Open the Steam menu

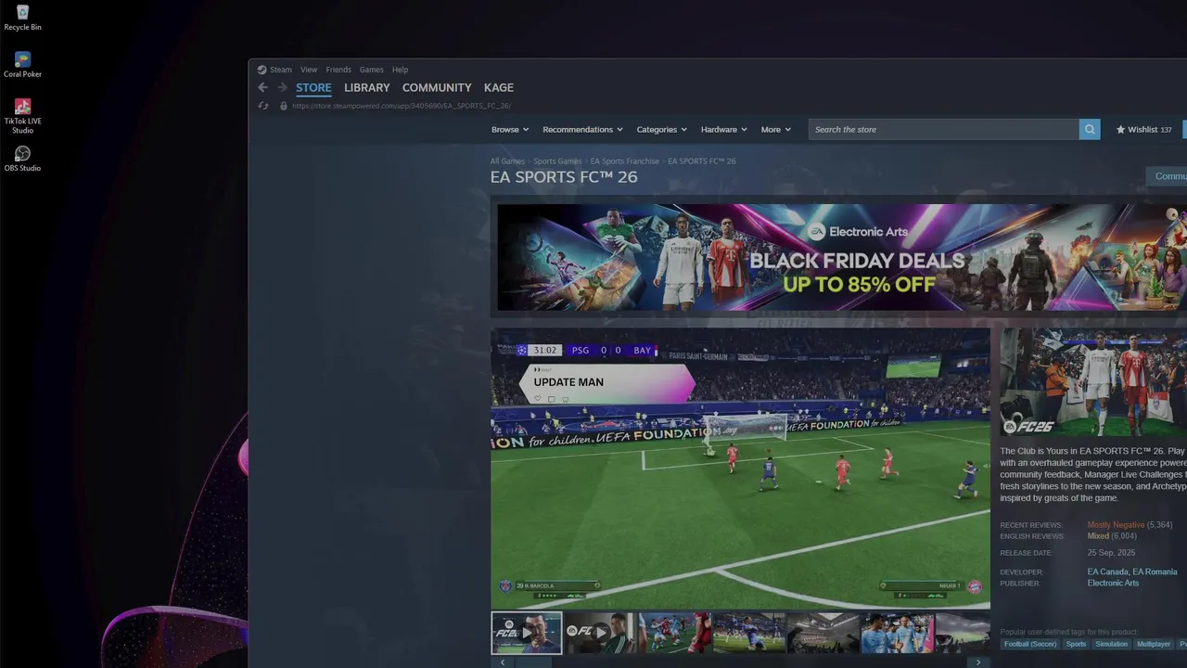tap(281, 70)
